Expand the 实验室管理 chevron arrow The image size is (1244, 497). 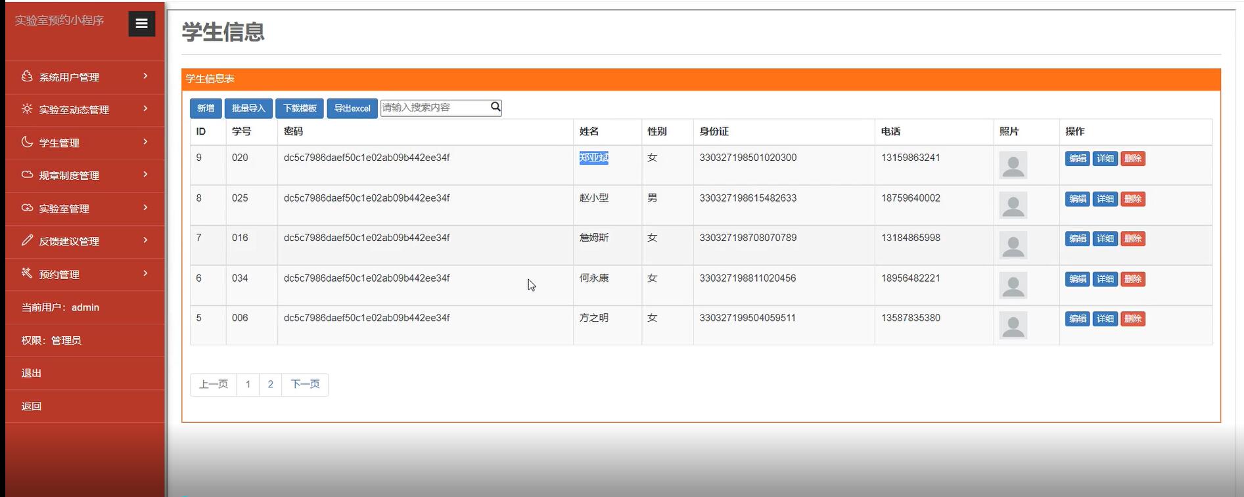pyautogui.click(x=145, y=207)
